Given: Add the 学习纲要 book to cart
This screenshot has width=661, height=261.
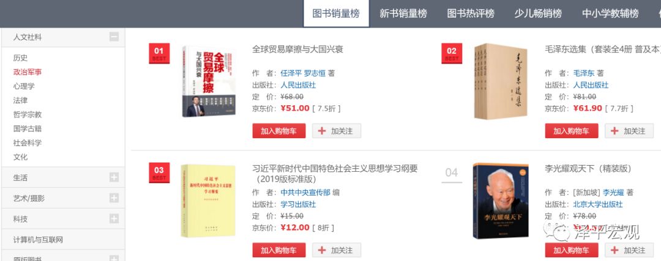Looking at the screenshot, I should point(278,250).
